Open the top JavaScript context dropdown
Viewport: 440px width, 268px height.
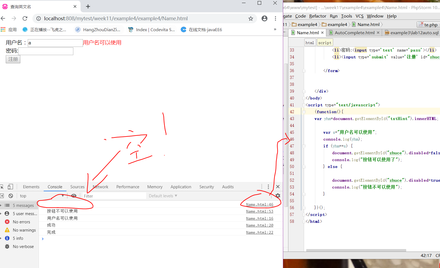[x=42, y=196]
